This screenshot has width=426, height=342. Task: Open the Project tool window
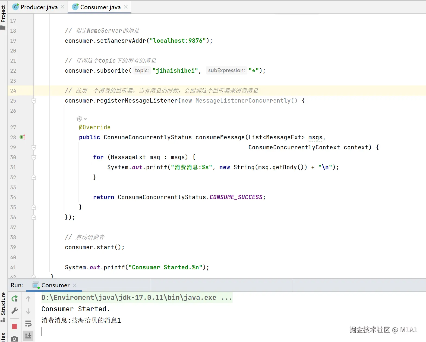(3, 17)
